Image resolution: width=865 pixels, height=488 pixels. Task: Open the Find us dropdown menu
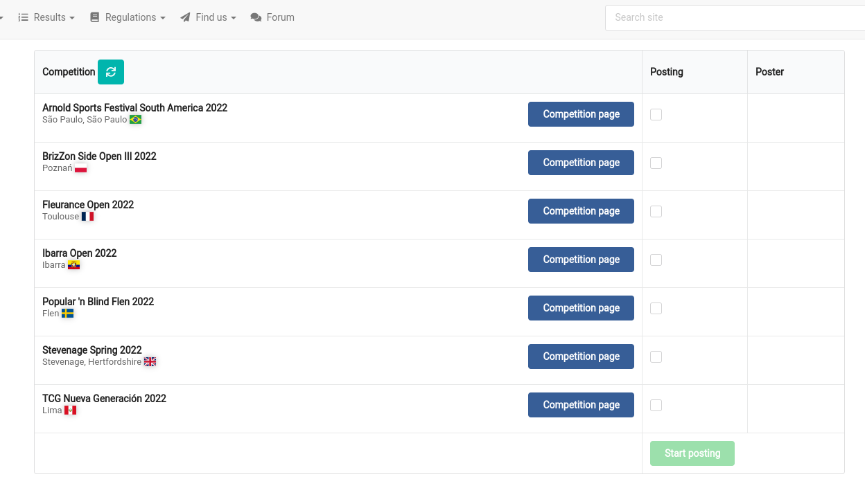(208, 17)
